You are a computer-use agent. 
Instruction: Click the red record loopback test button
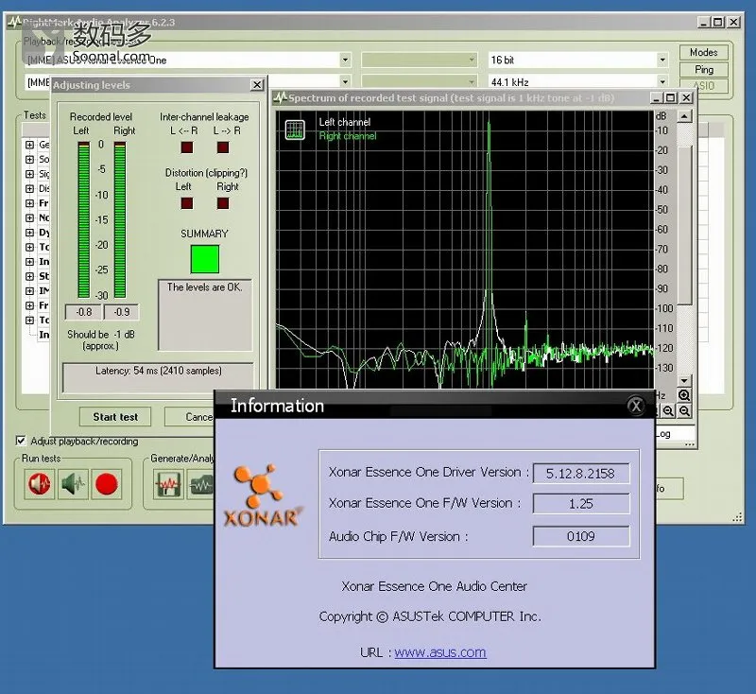click(x=107, y=484)
